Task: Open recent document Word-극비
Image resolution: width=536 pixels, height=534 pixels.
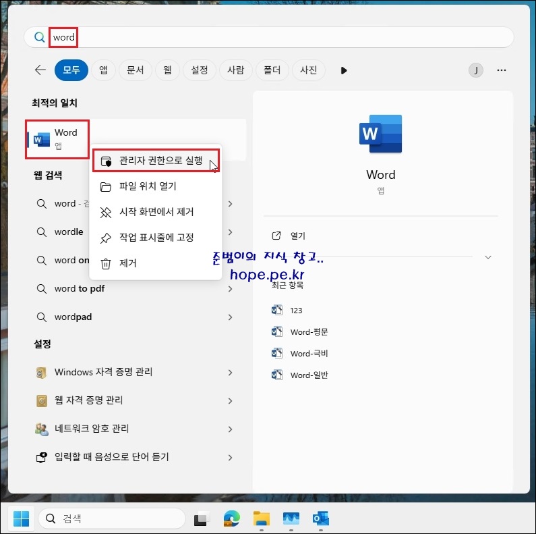Action: (x=309, y=354)
